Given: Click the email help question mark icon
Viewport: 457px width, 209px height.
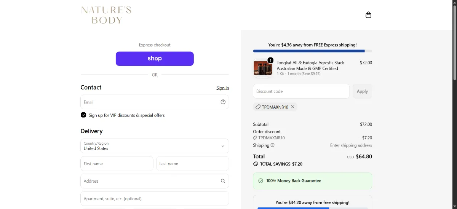Looking at the screenshot, I should tap(223, 102).
